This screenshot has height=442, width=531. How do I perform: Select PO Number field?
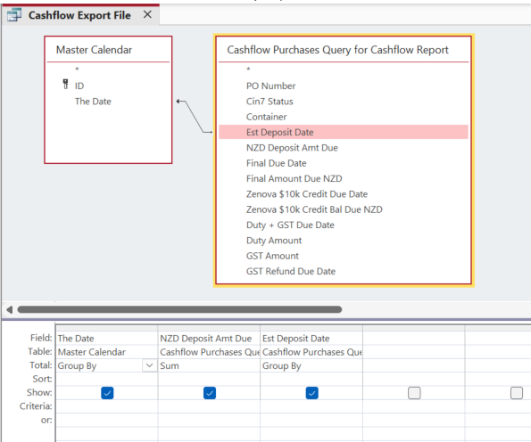tap(271, 86)
